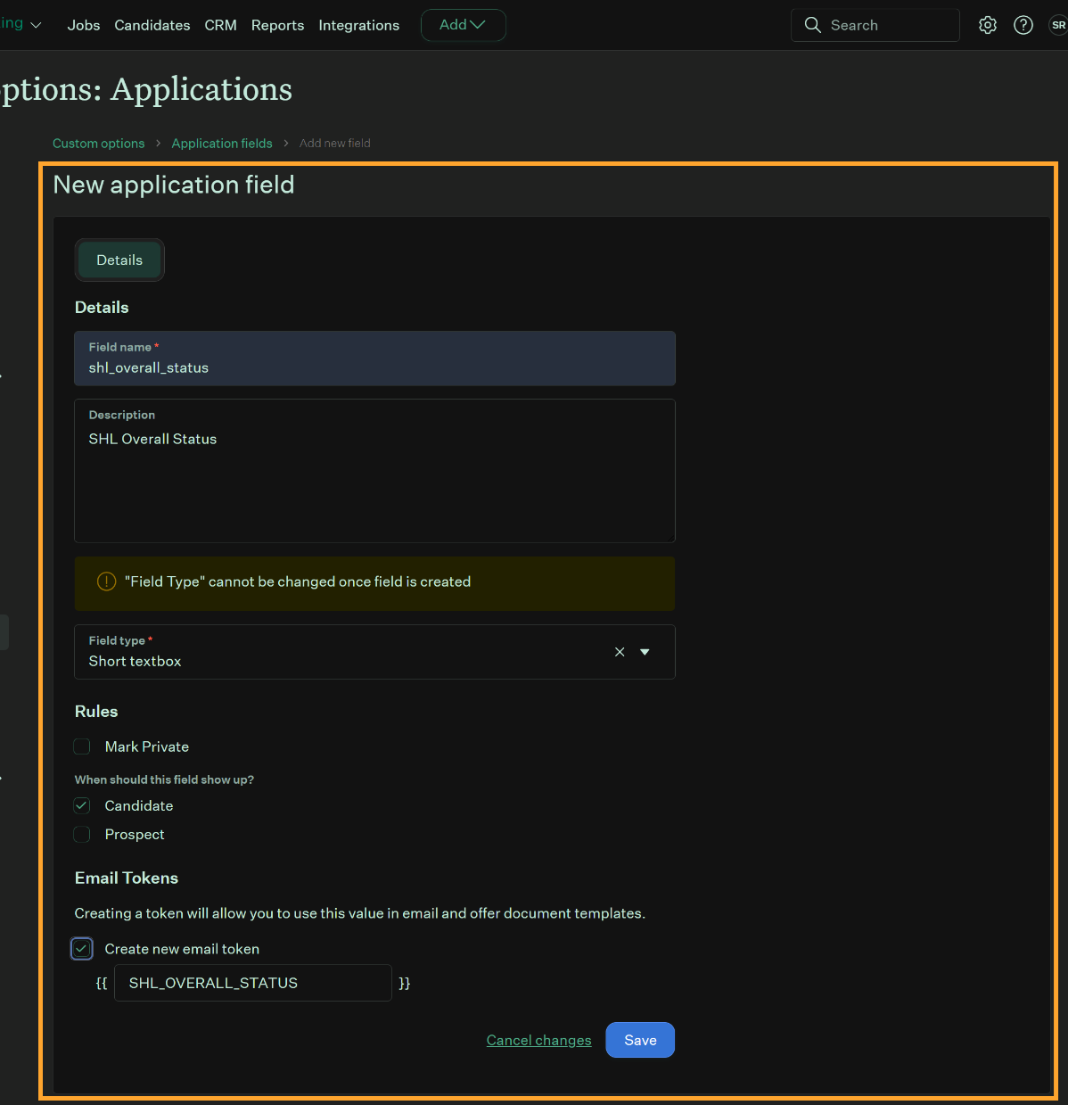Navigate to Integrations
The width and height of the screenshot is (1068, 1105).
[x=359, y=25]
